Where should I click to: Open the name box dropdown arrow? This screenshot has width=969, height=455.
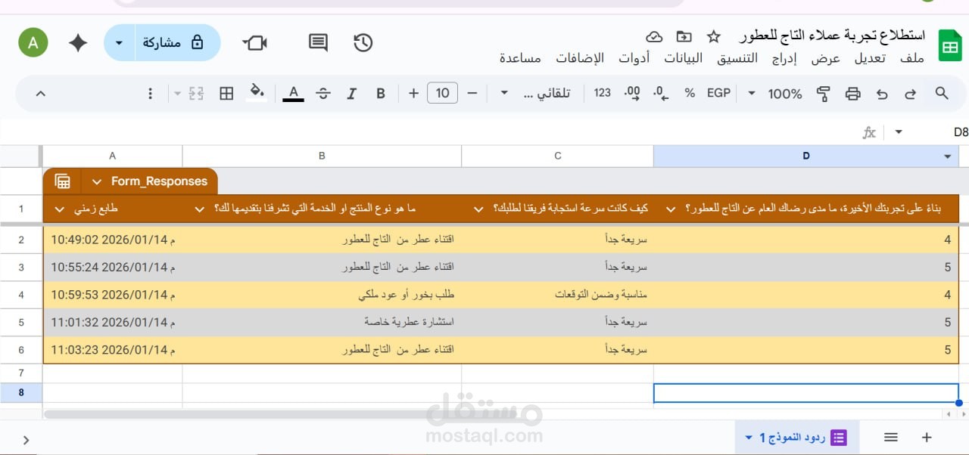[x=899, y=132]
